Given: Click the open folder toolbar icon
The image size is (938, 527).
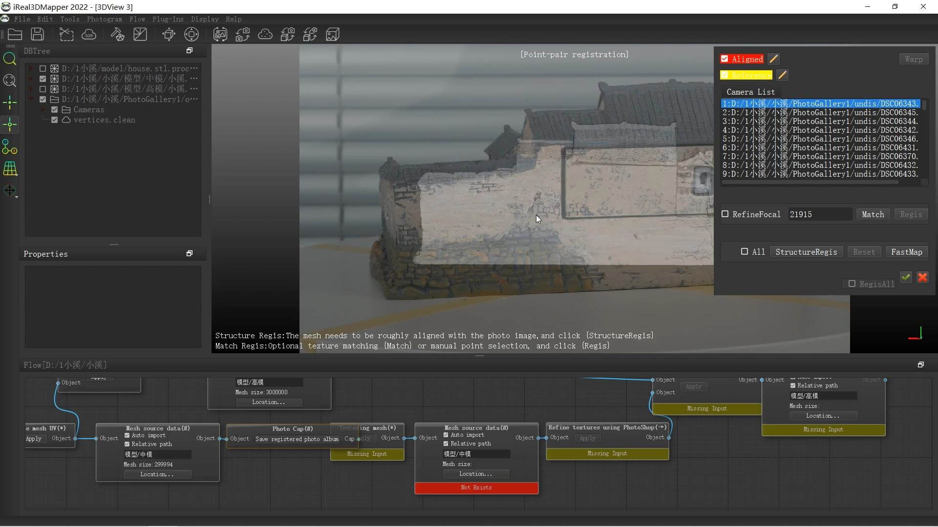Looking at the screenshot, I should click(15, 34).
